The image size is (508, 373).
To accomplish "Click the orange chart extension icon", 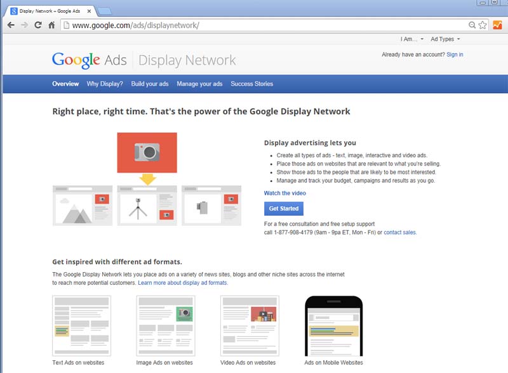I will [497, 25].
